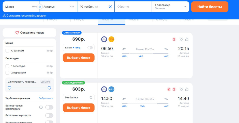Toggle Без смены аэропорта switch
The width and height of the screenshot is (239, 123).
click(x=49, y=115)
